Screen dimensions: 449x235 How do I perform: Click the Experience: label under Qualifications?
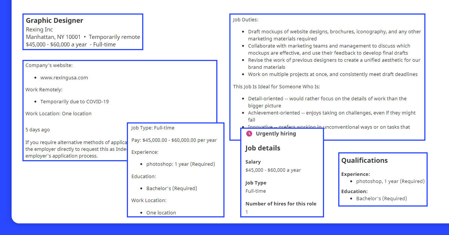355,174
